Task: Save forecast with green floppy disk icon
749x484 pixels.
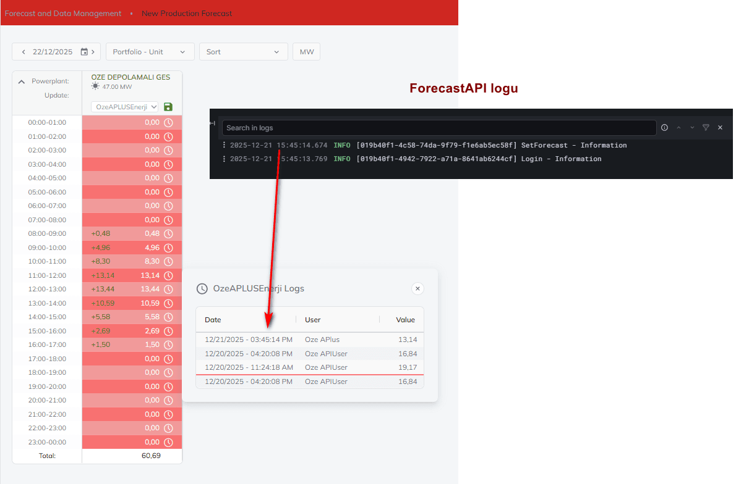Action: coord(168,107)
